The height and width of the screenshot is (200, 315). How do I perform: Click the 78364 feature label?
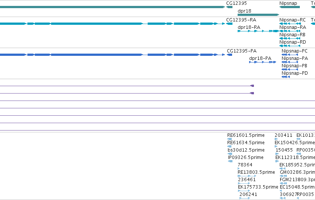pyautogui.click(x=245, y=165)
